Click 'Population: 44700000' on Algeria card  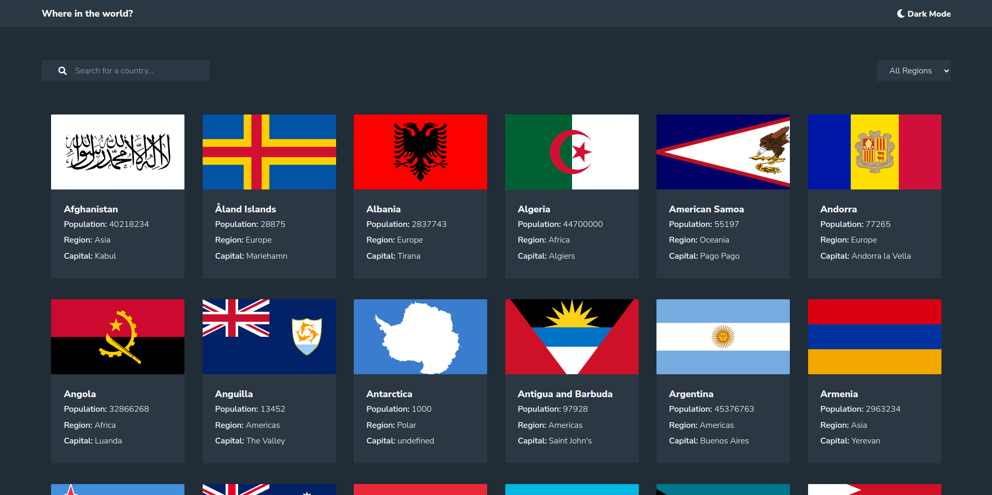[x=561, y=224]
